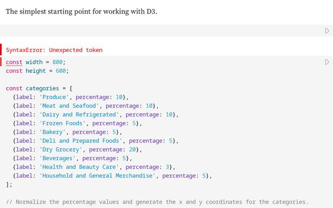333x208 pixels.
Task: Click the categories variable name
Action: 42,88
